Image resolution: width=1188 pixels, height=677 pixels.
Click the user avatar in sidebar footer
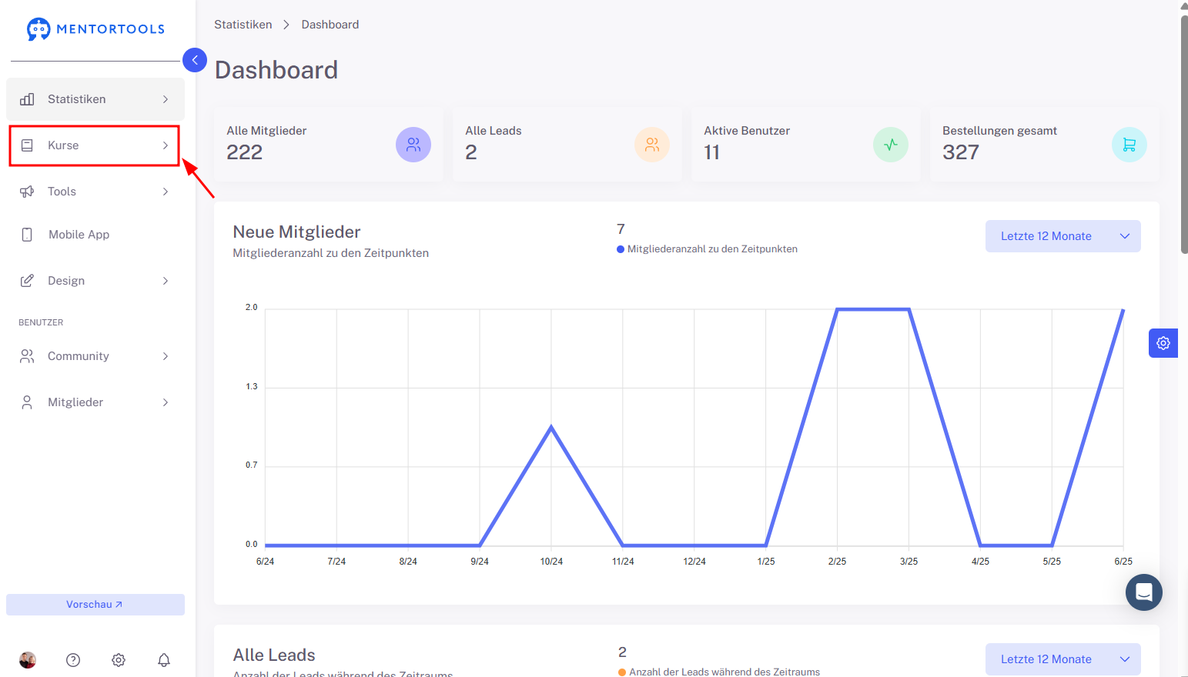pos(28,660)
